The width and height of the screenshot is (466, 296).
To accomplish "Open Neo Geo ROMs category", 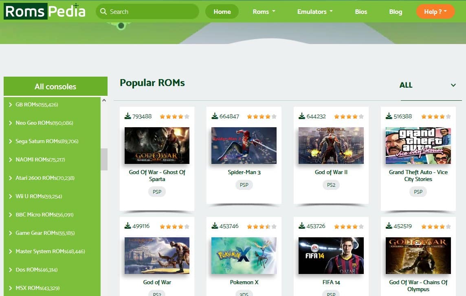I will [44, 123].
